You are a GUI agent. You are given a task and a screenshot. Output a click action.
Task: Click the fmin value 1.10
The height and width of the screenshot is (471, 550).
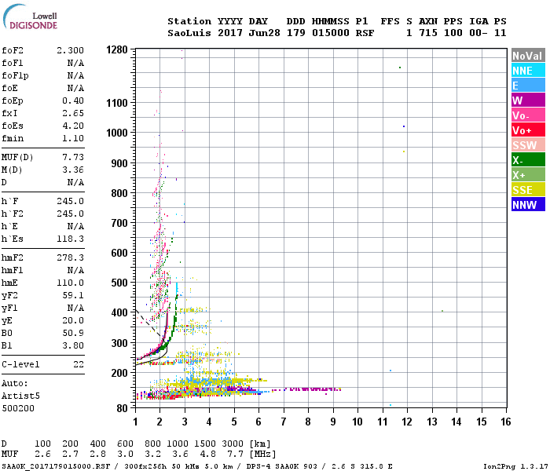pyautogui.click(x=73, y=138)
